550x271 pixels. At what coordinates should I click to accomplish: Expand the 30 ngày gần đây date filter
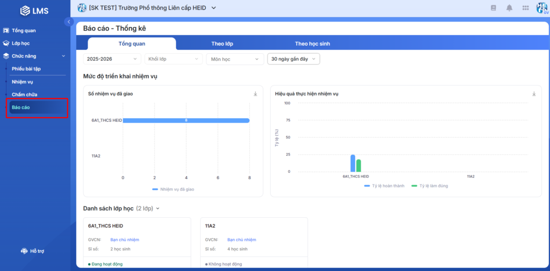[x=293, y=59]
